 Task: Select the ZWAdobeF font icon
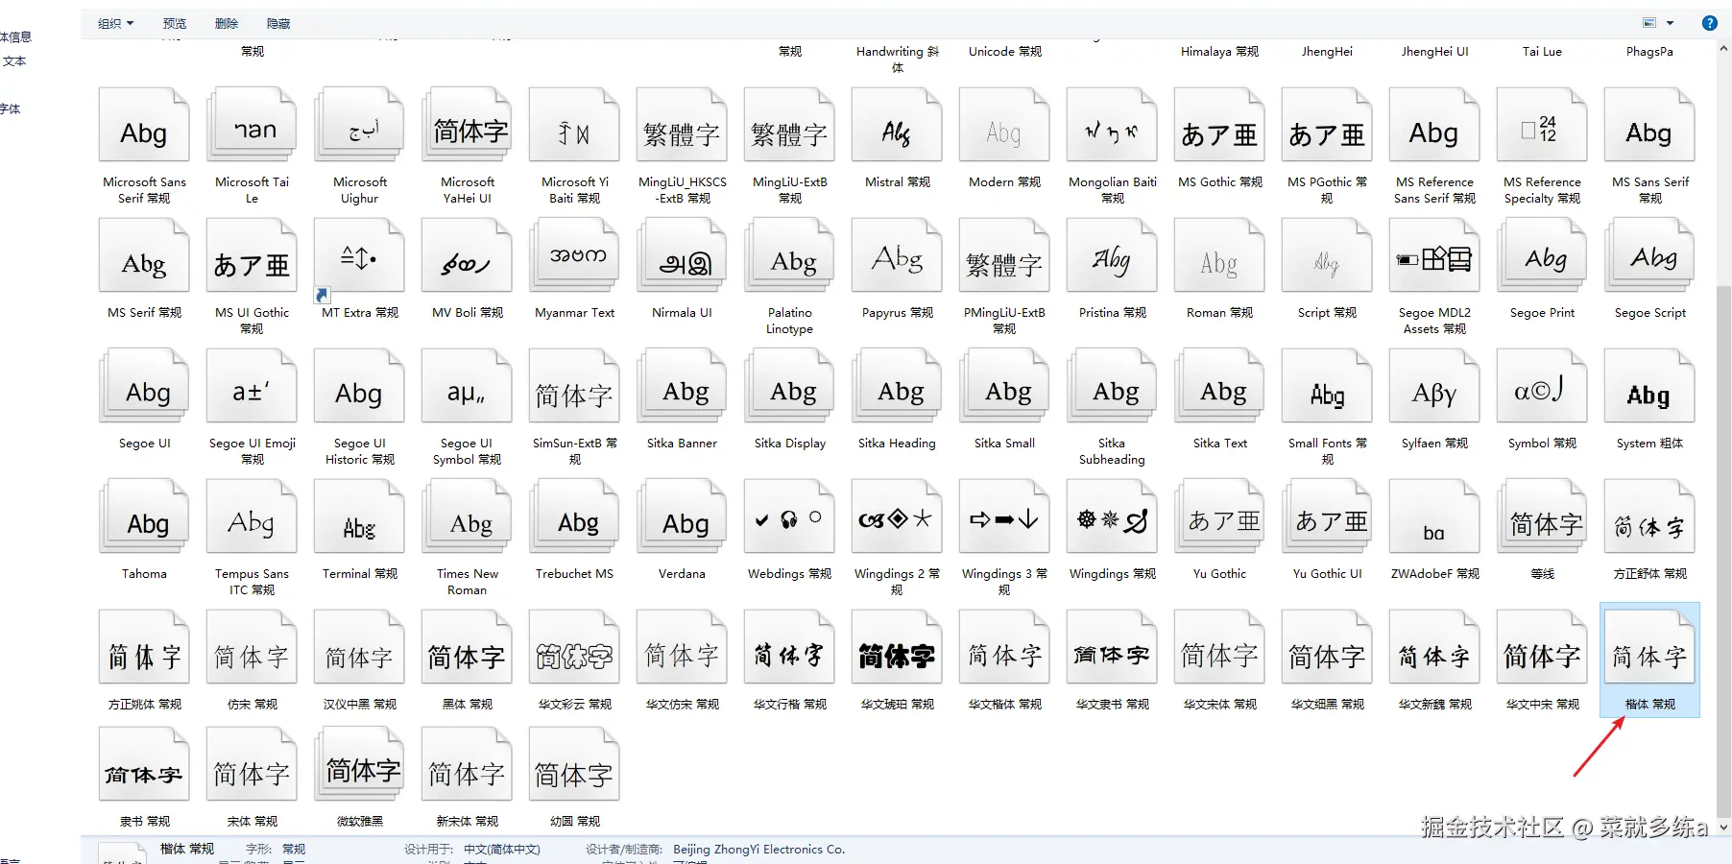1434,516
